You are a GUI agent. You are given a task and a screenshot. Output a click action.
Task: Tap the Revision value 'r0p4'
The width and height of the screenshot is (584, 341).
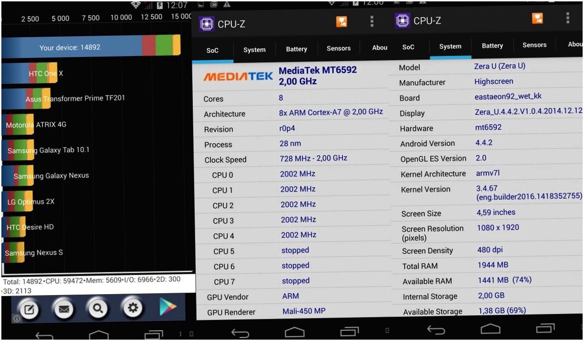click(287, 129)
